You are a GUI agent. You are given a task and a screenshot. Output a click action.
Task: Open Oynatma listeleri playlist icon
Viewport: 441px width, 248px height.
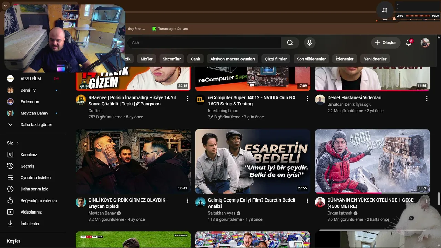(10, 178)
